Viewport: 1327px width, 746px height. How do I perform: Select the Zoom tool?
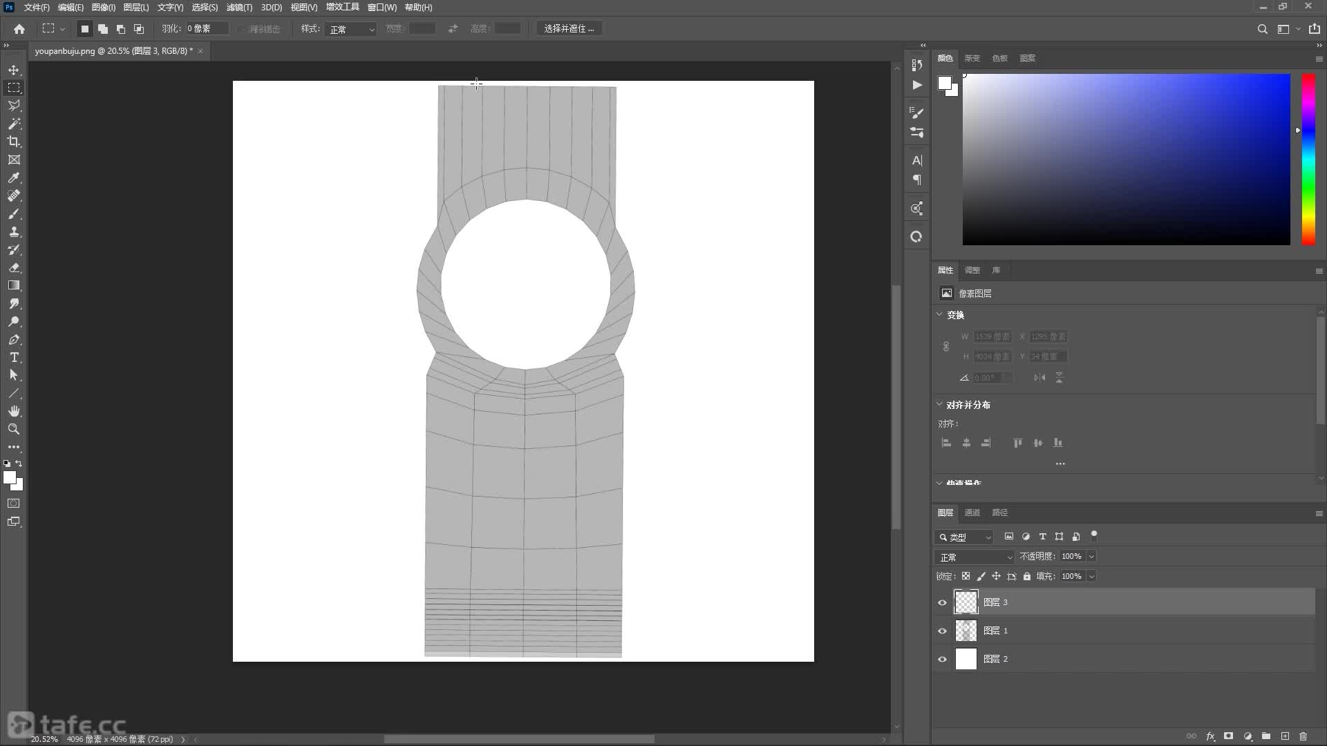(x=14, y=429)
